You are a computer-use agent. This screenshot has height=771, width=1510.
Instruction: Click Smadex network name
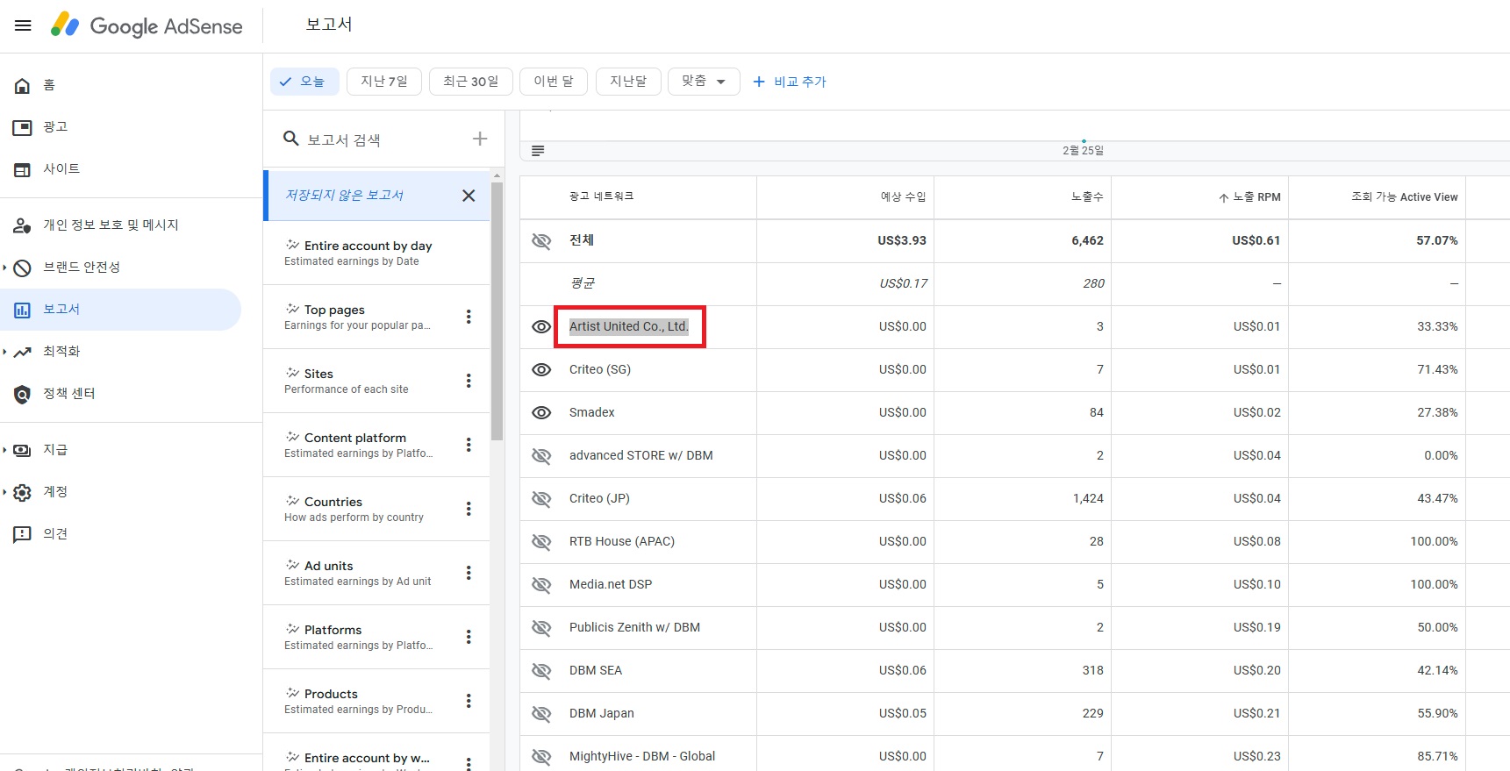[591, 412]
